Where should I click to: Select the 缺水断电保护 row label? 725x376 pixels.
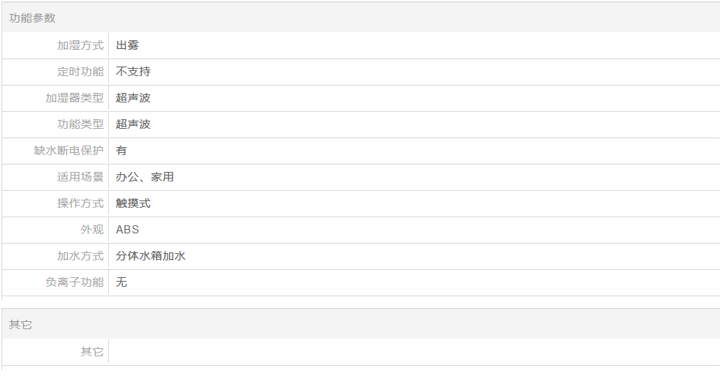pyautogui.click(x=69, y=151)
